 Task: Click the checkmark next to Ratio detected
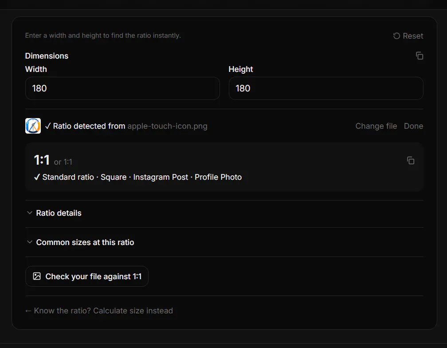[x=47, y=126]
